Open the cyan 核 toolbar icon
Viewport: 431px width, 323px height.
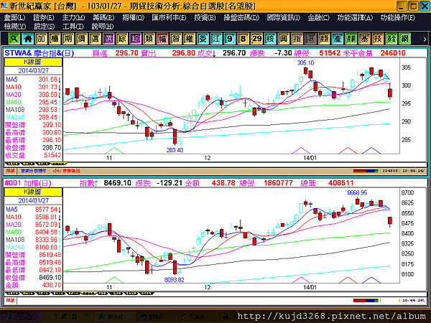[x=270, y=39]
